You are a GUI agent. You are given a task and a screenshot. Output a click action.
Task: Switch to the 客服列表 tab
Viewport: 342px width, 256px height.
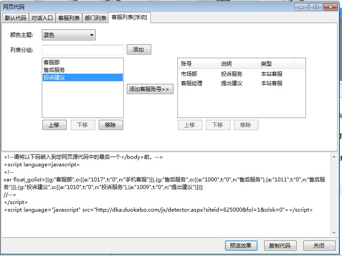tap(69, 18)
